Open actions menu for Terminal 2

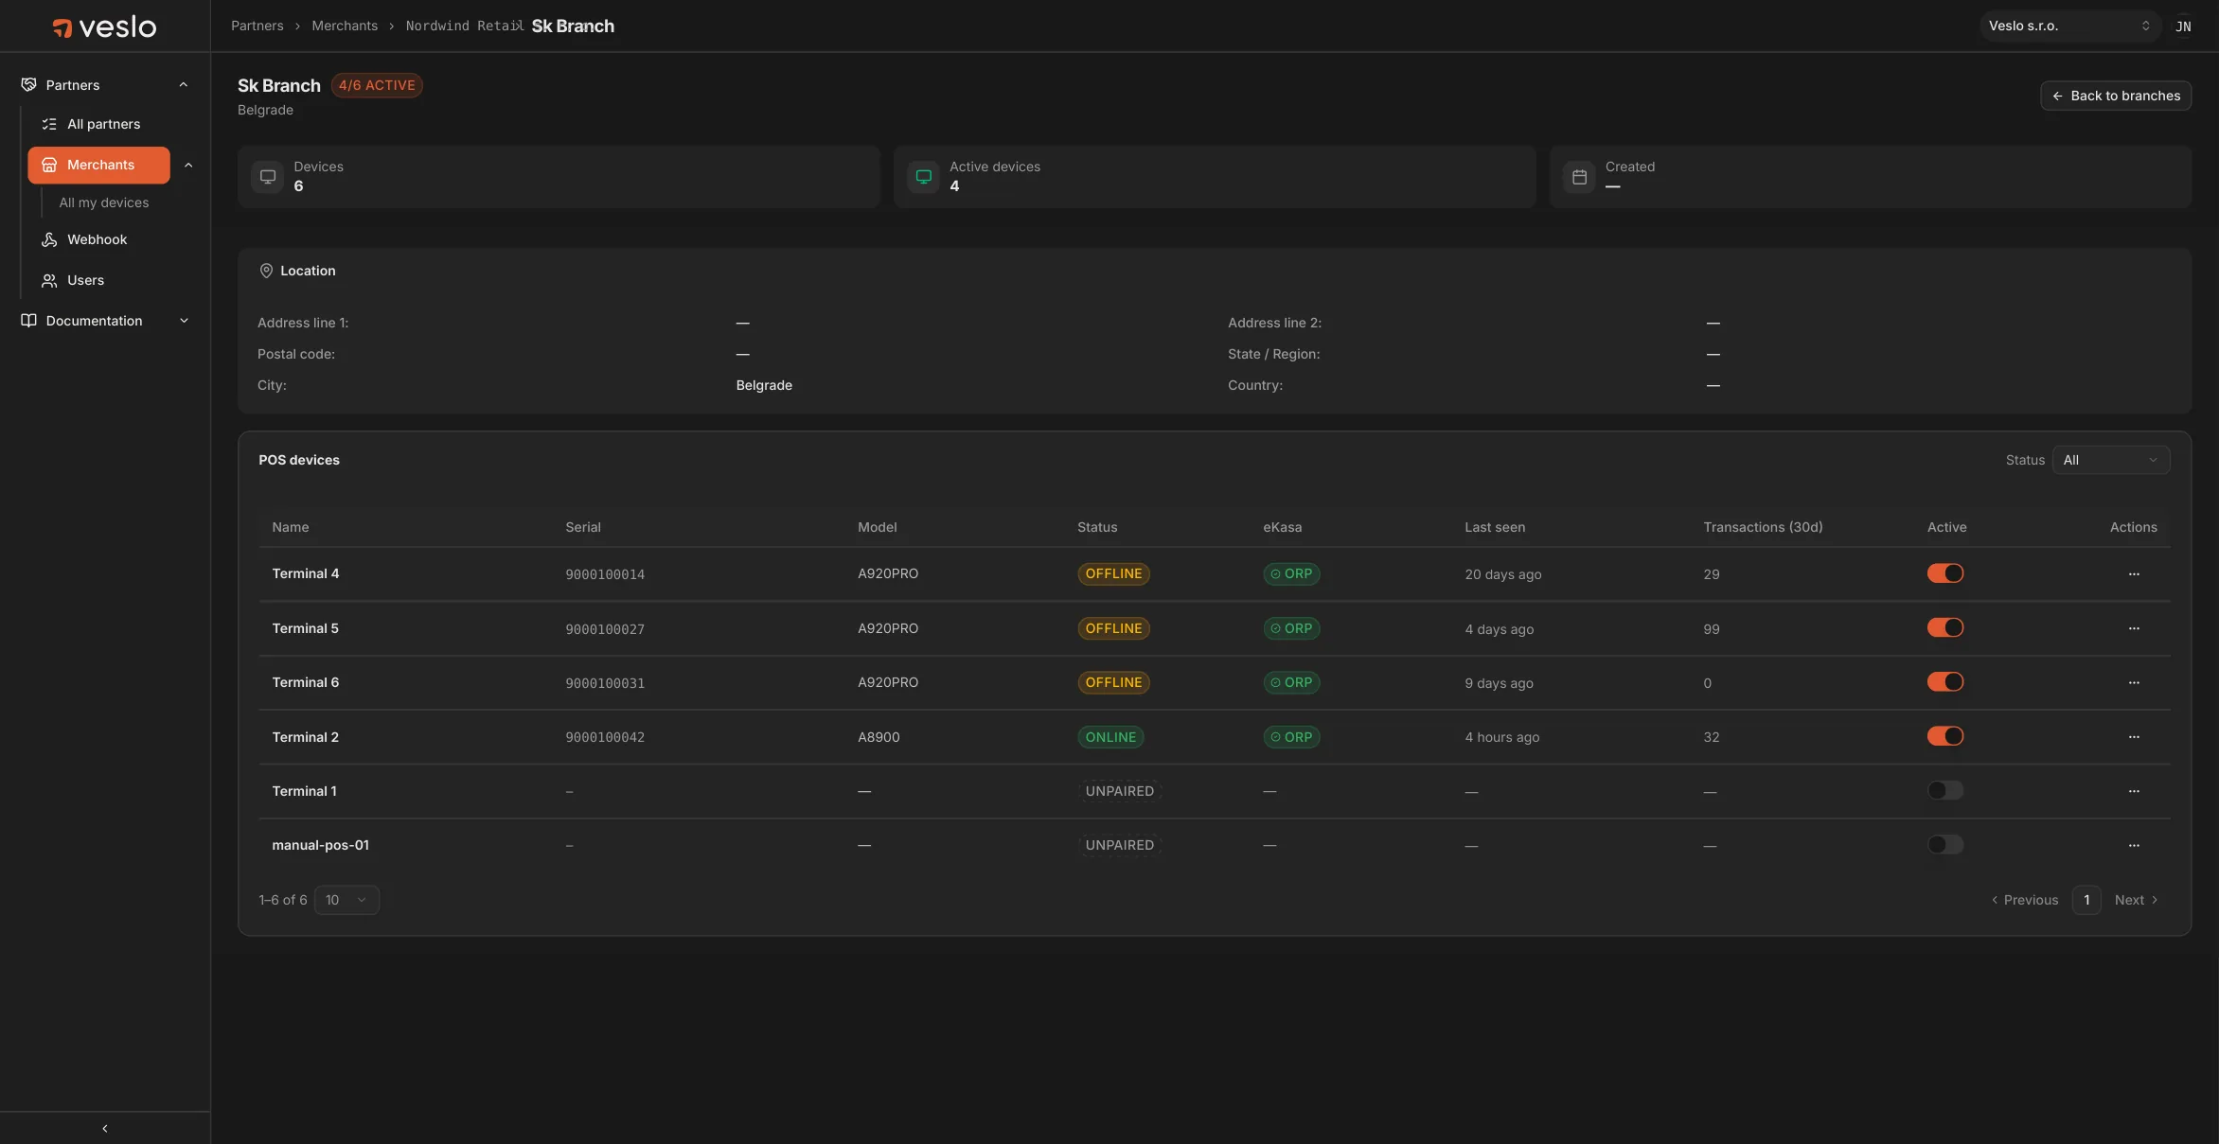tap(2134, 737)
